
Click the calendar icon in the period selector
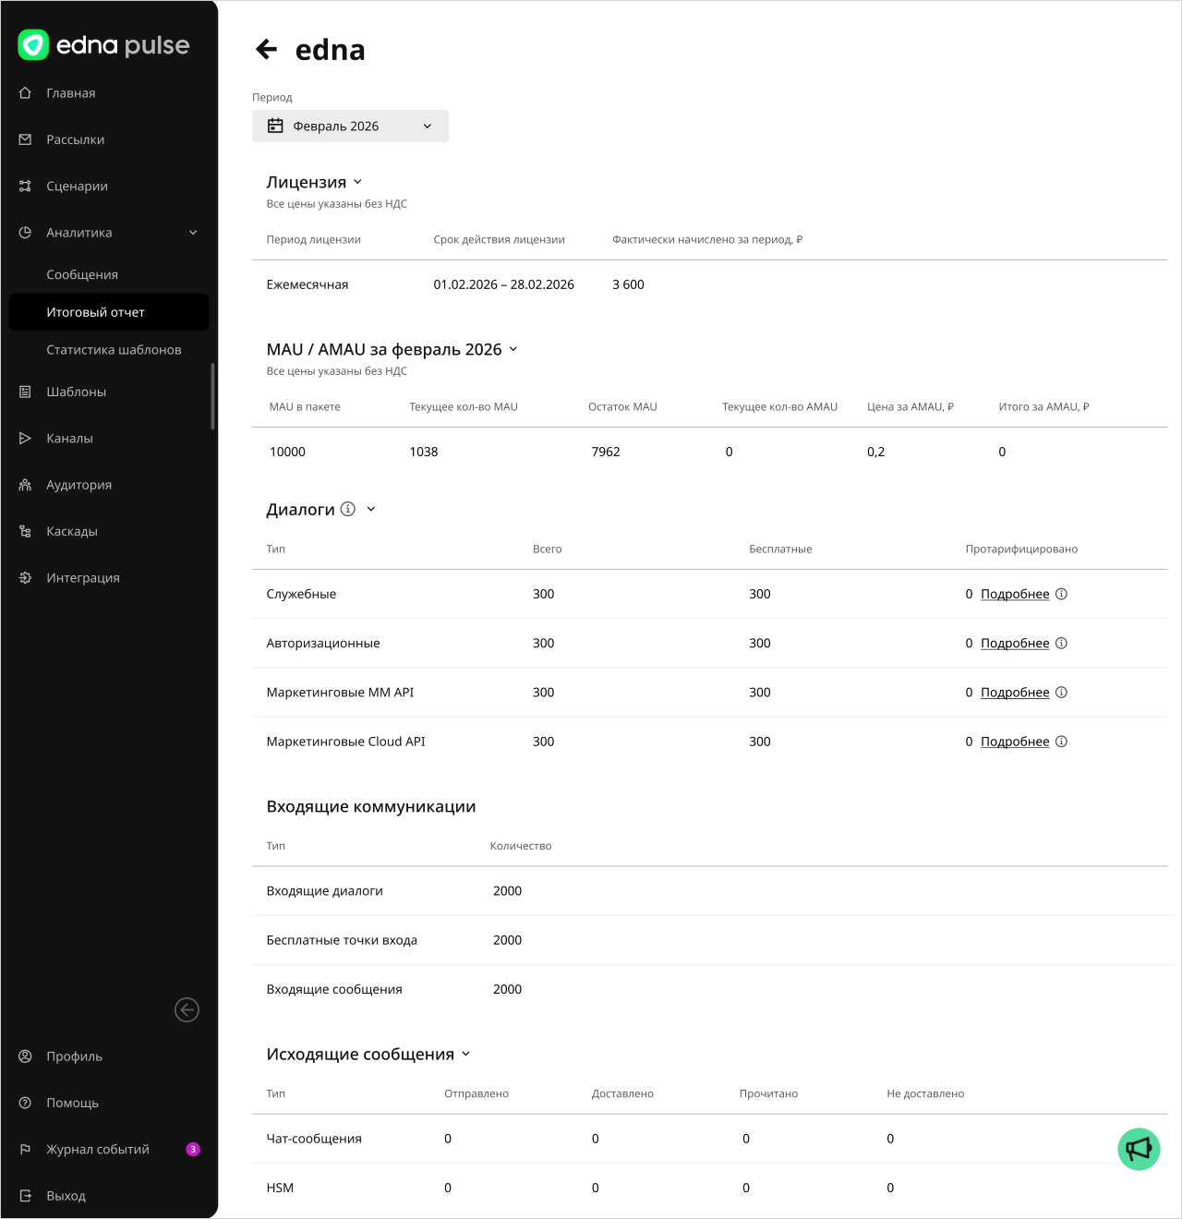pos(275,127)
